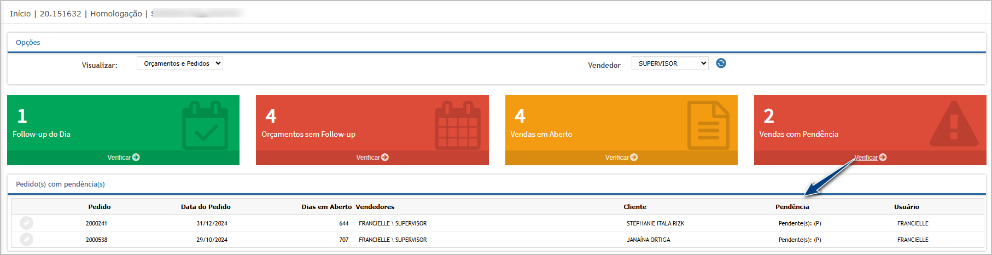The height and width of the screenshot is (255, 992).
Task: Click the calendar grid icon on Orçamentos card
Action: click(458, 125)
